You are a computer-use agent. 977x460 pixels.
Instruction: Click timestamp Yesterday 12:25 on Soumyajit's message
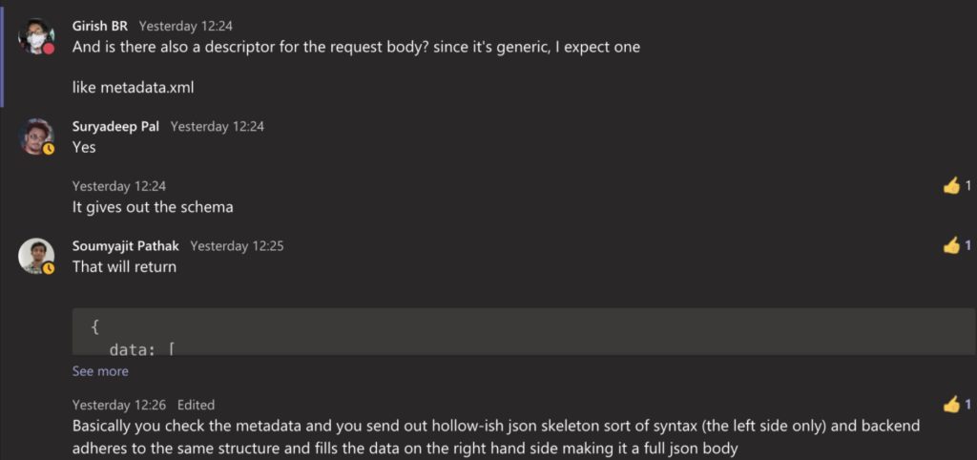tap(237, 246)
